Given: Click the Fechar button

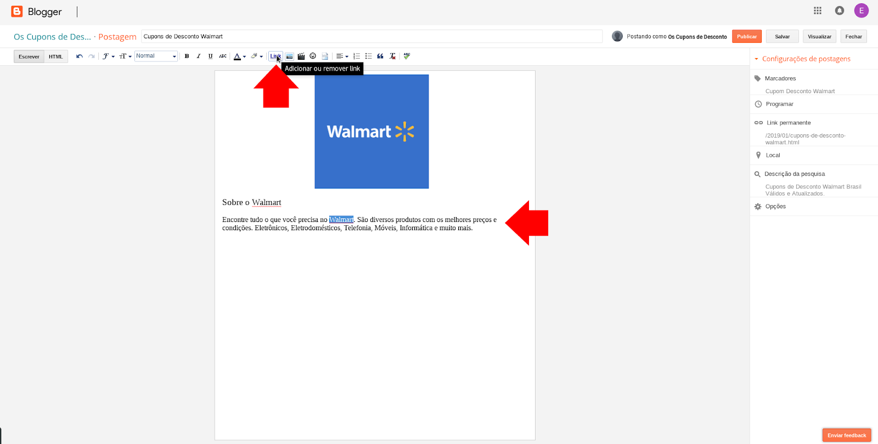Looking at the screenshot, I should (854, 37).
